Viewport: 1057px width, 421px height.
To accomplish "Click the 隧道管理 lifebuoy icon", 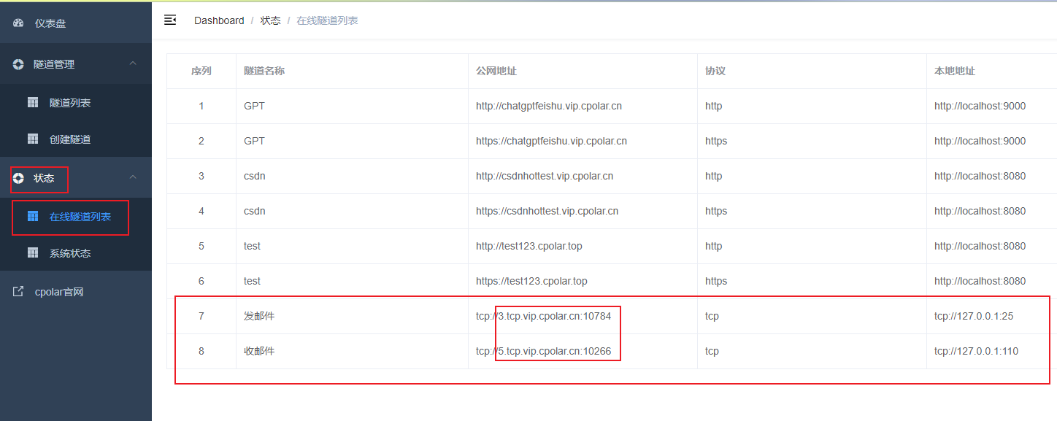I will 18,64.
